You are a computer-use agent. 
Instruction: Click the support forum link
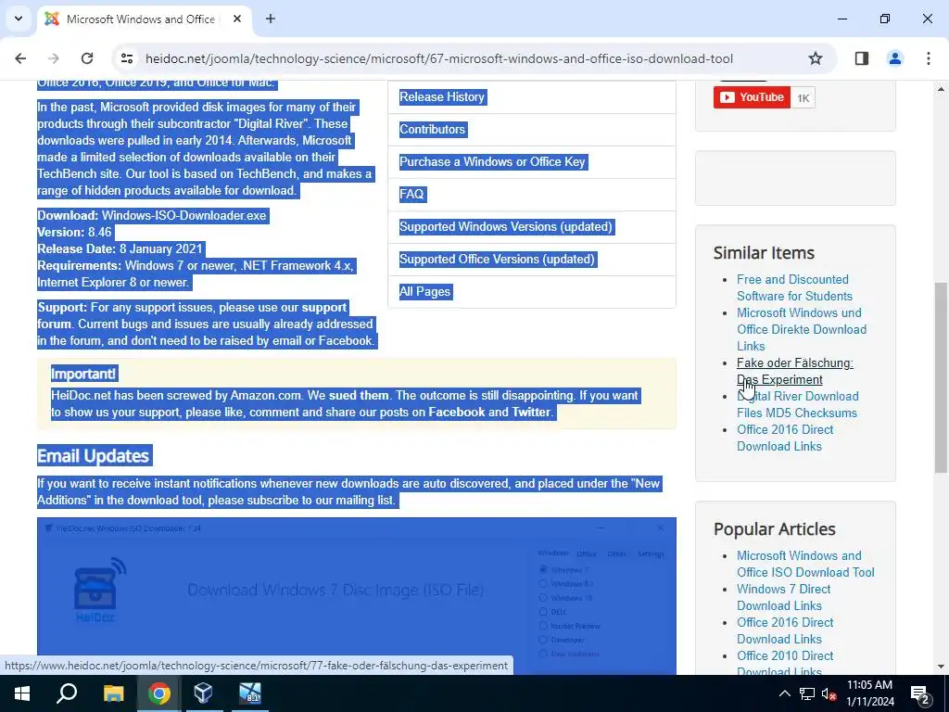[323, 307]
